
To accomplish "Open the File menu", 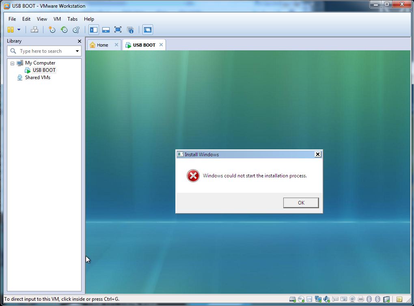I will (12, 19).
